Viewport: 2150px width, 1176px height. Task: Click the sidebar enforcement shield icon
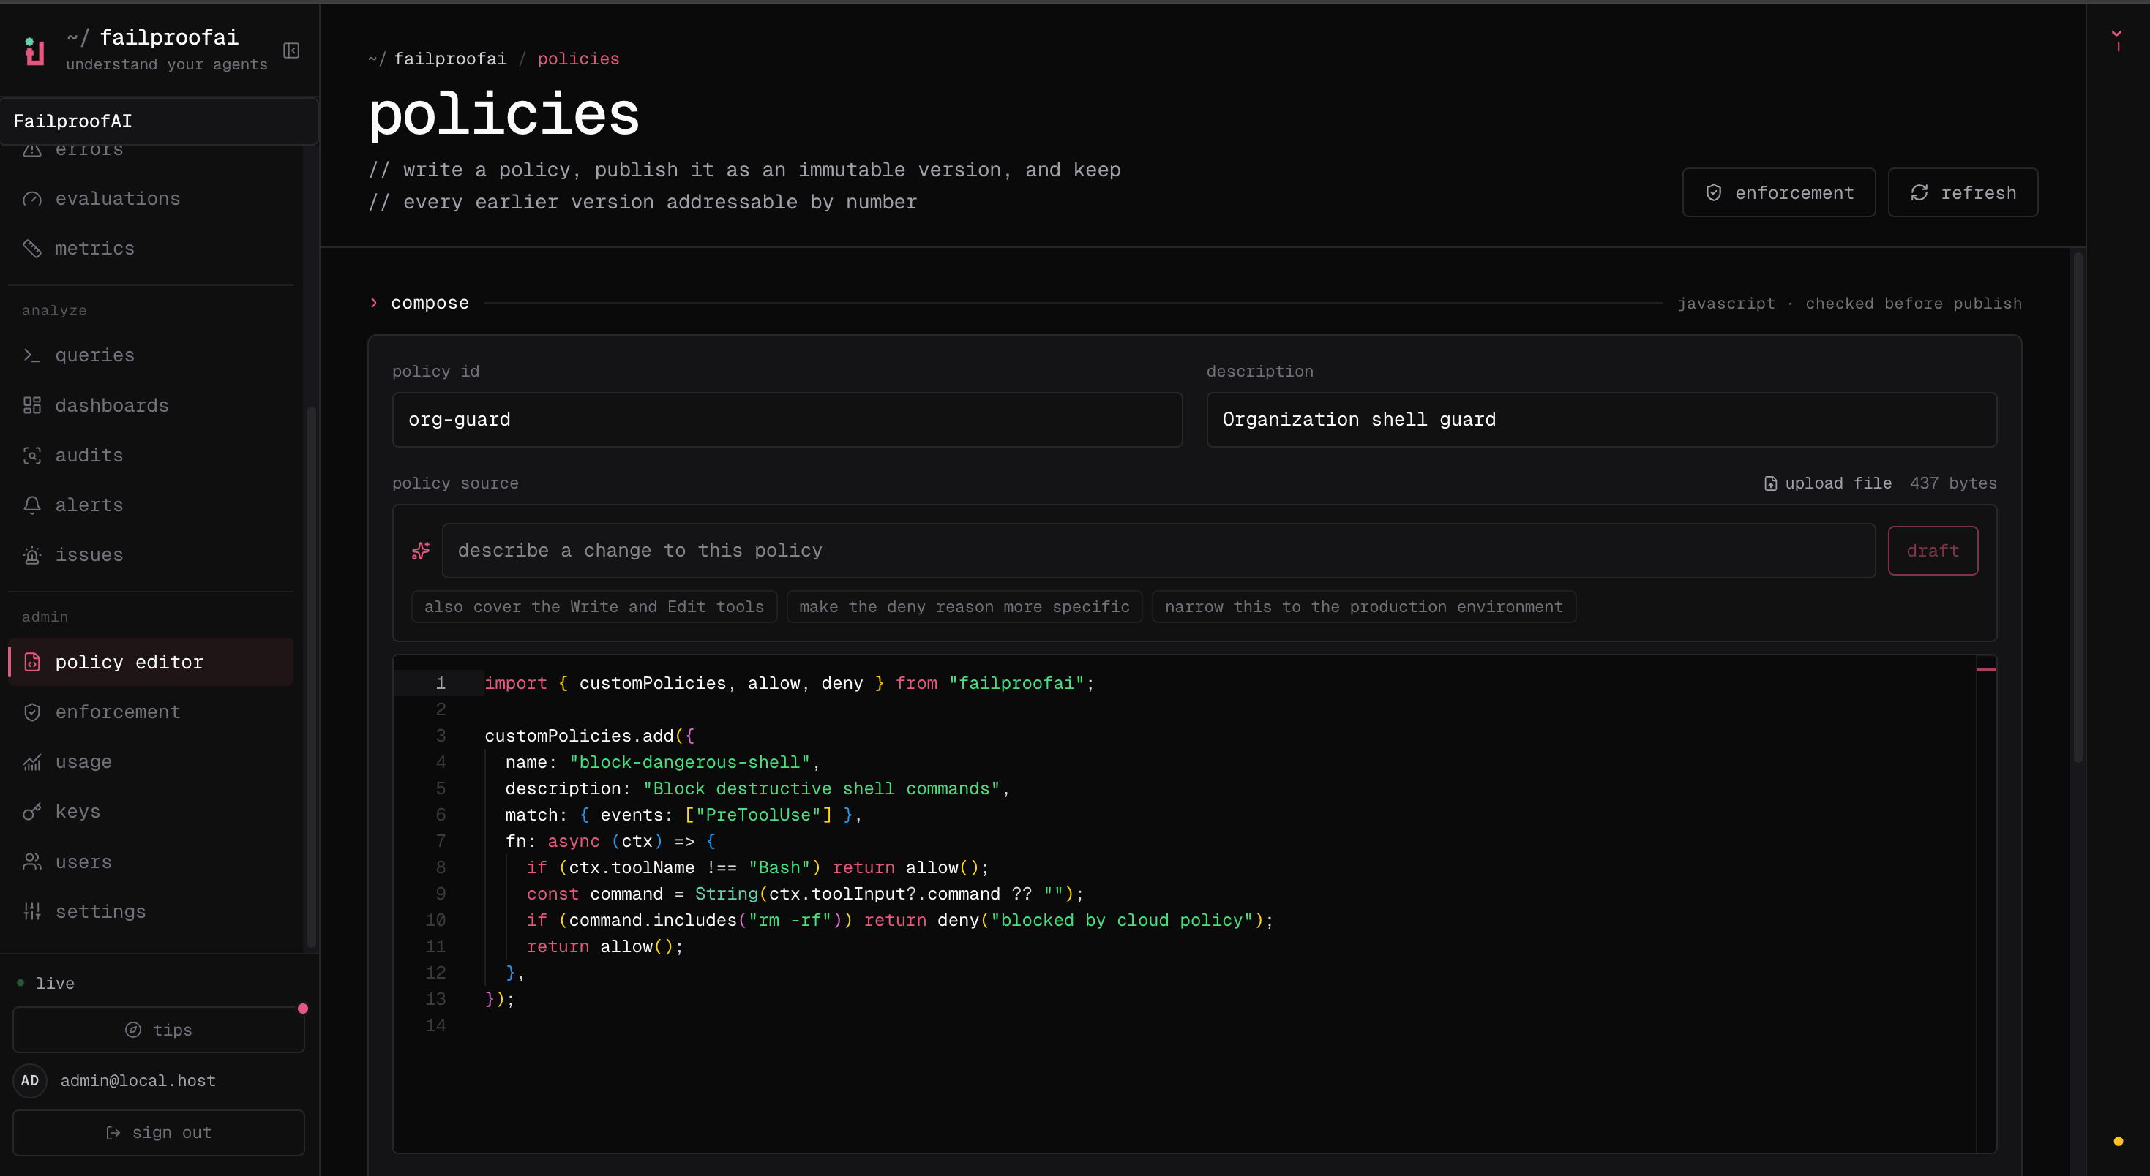(31, 712)
